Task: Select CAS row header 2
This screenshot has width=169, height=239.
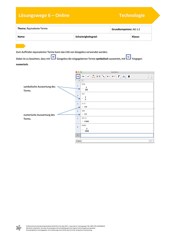Action: click(78, 97)
